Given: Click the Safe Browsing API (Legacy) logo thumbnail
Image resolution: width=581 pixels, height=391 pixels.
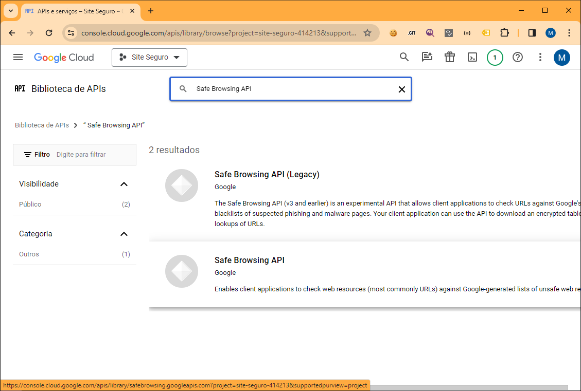Looking at the screenshot, I should click(x=182, y=185).
